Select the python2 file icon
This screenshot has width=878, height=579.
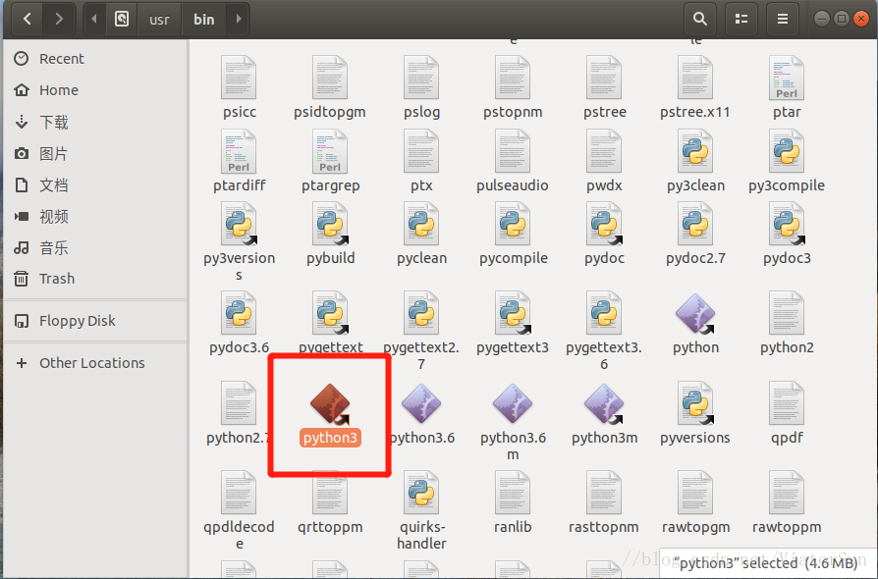click(787, 313)
